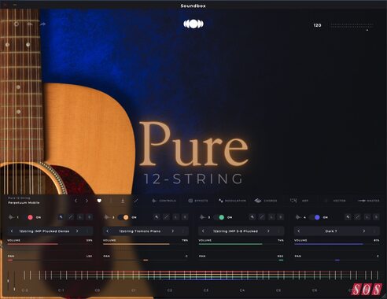Screen dimensions: 387x299
Task: Switch to the Vector tab
Action: coord(335,201)
